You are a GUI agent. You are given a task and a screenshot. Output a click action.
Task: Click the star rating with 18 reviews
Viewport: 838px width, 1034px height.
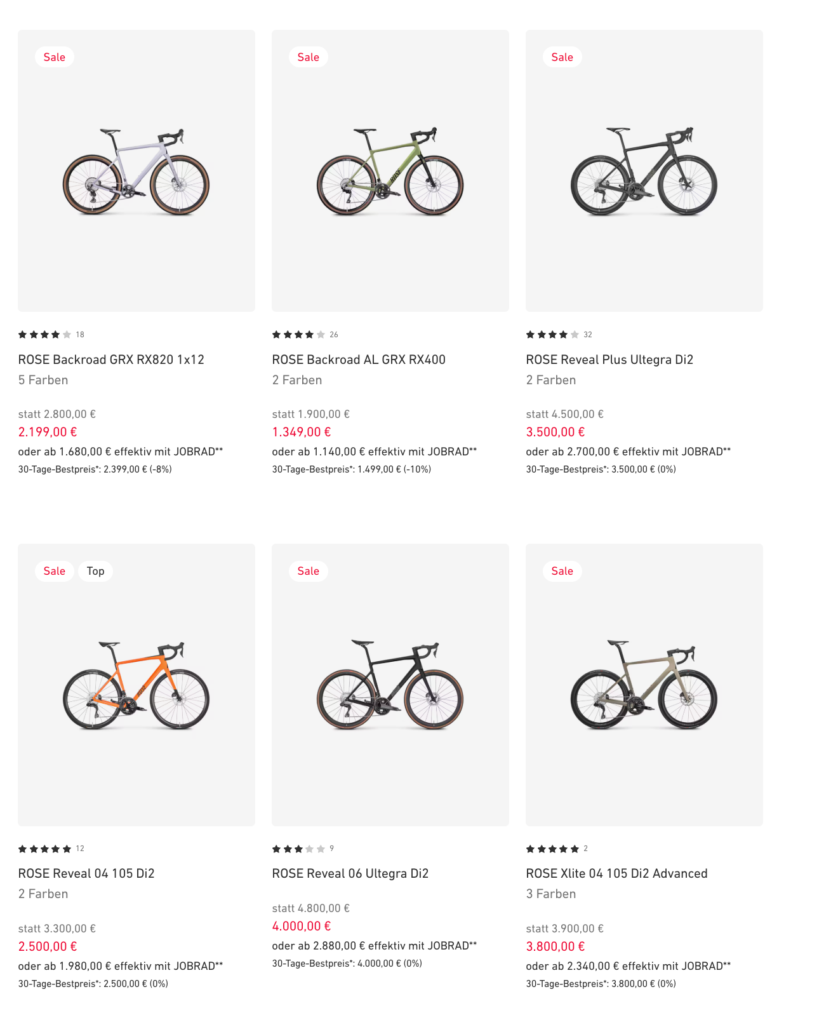coord(45,335)
